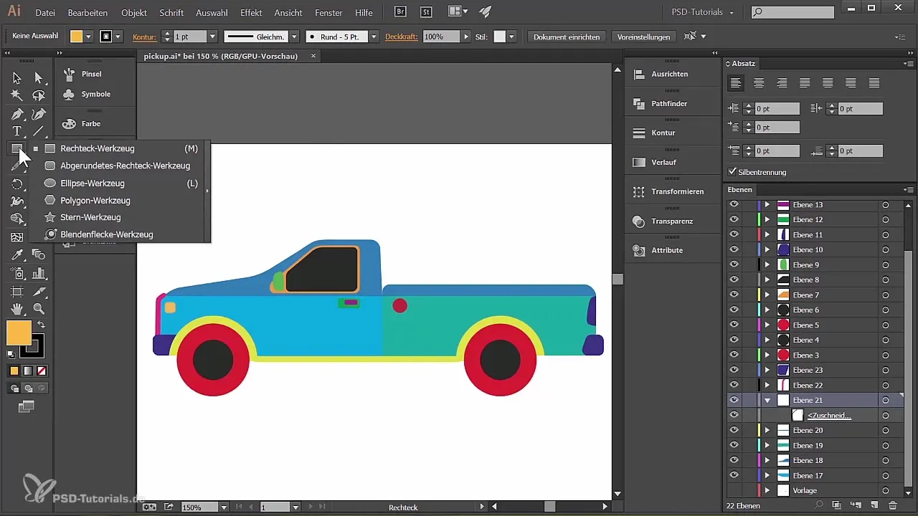Open the Effekt menu
This screenshot has height=516, width=918.
pyautogui.click(x=251, y=13)
